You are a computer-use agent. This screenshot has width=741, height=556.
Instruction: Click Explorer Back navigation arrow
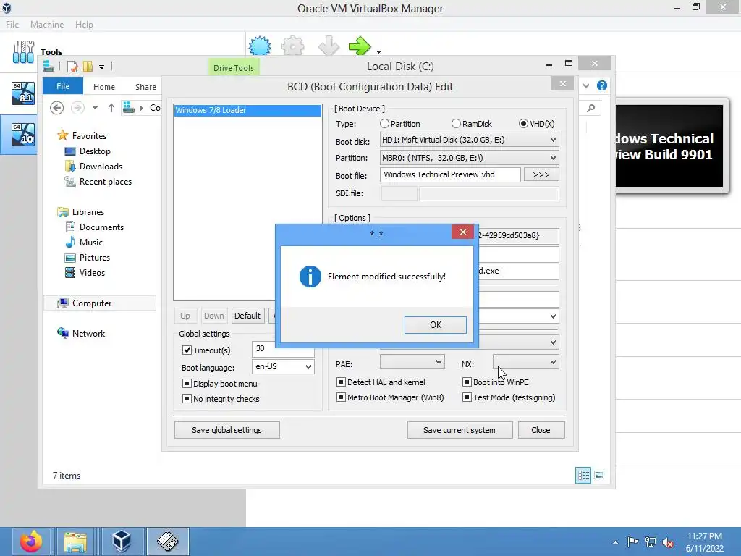click(x=56, y=108)
